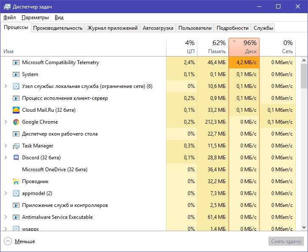Sort by the Диск column header
Screen dimensions: 308x252
[244, 47]
